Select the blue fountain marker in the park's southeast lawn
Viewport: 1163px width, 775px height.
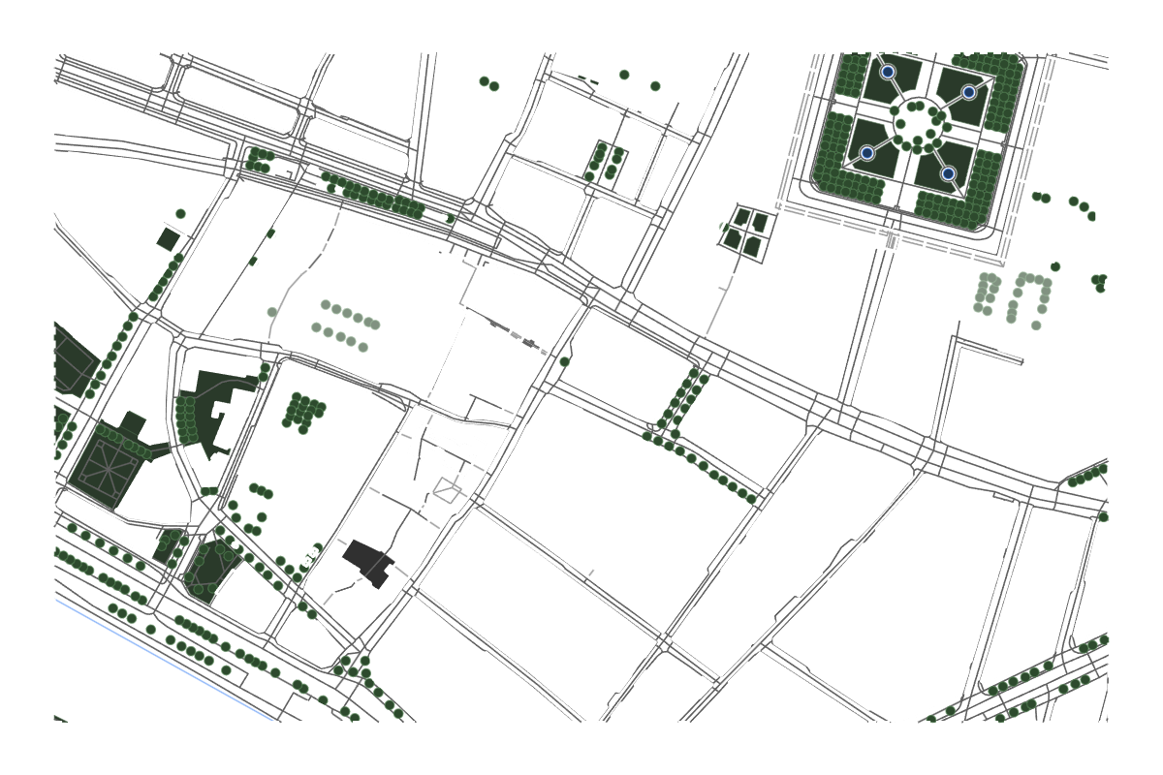[x=948, y=173]
